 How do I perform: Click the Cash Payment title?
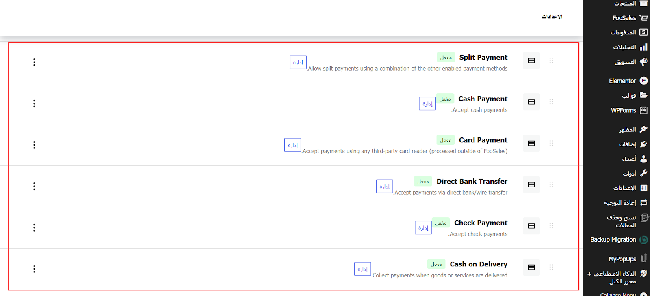[x=483, y=99]
